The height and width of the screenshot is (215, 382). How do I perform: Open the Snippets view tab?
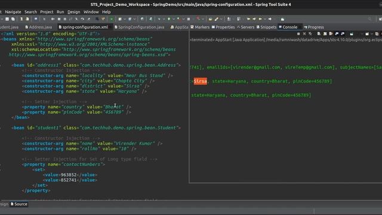click(266, 27)
